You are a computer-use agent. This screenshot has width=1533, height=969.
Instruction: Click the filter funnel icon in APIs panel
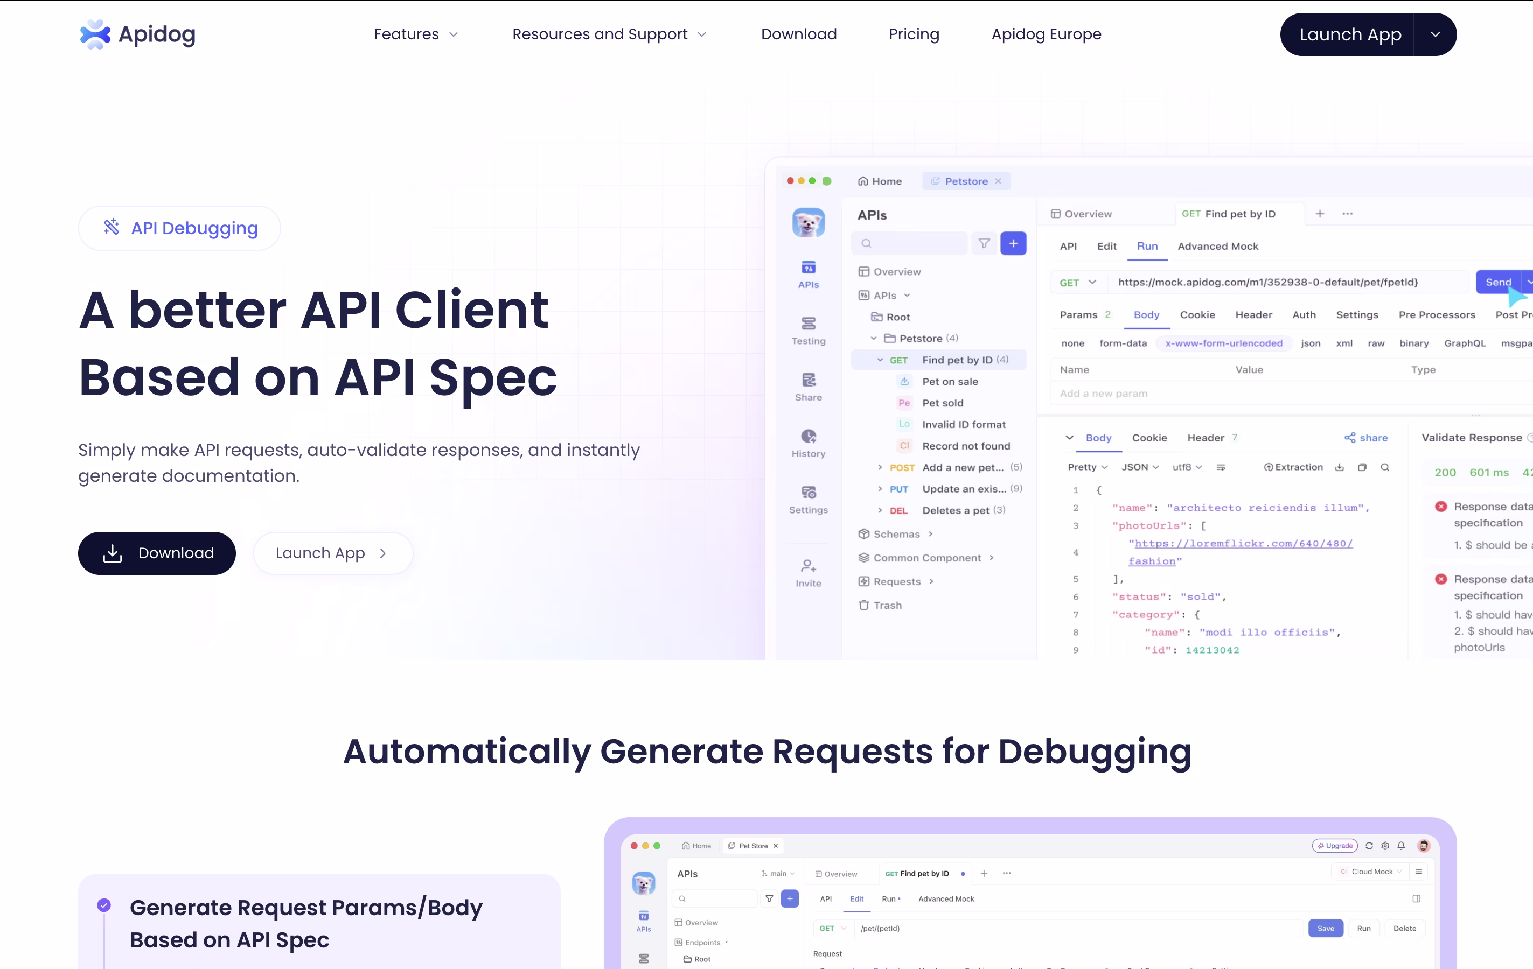pyautogui.click(x=984, y=244)
